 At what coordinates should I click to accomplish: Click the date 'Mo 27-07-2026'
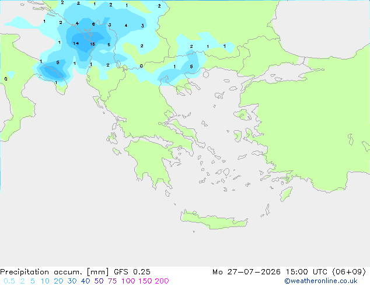(246, 272)
